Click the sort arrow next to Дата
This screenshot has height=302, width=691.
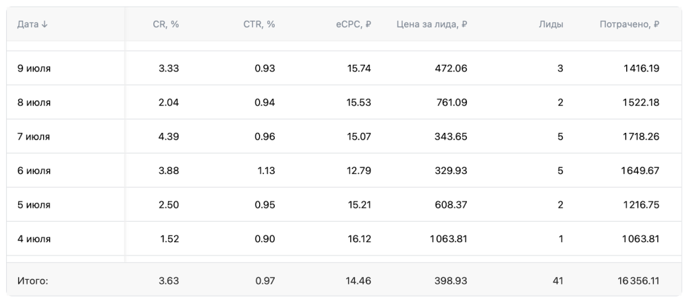(45, 24)
